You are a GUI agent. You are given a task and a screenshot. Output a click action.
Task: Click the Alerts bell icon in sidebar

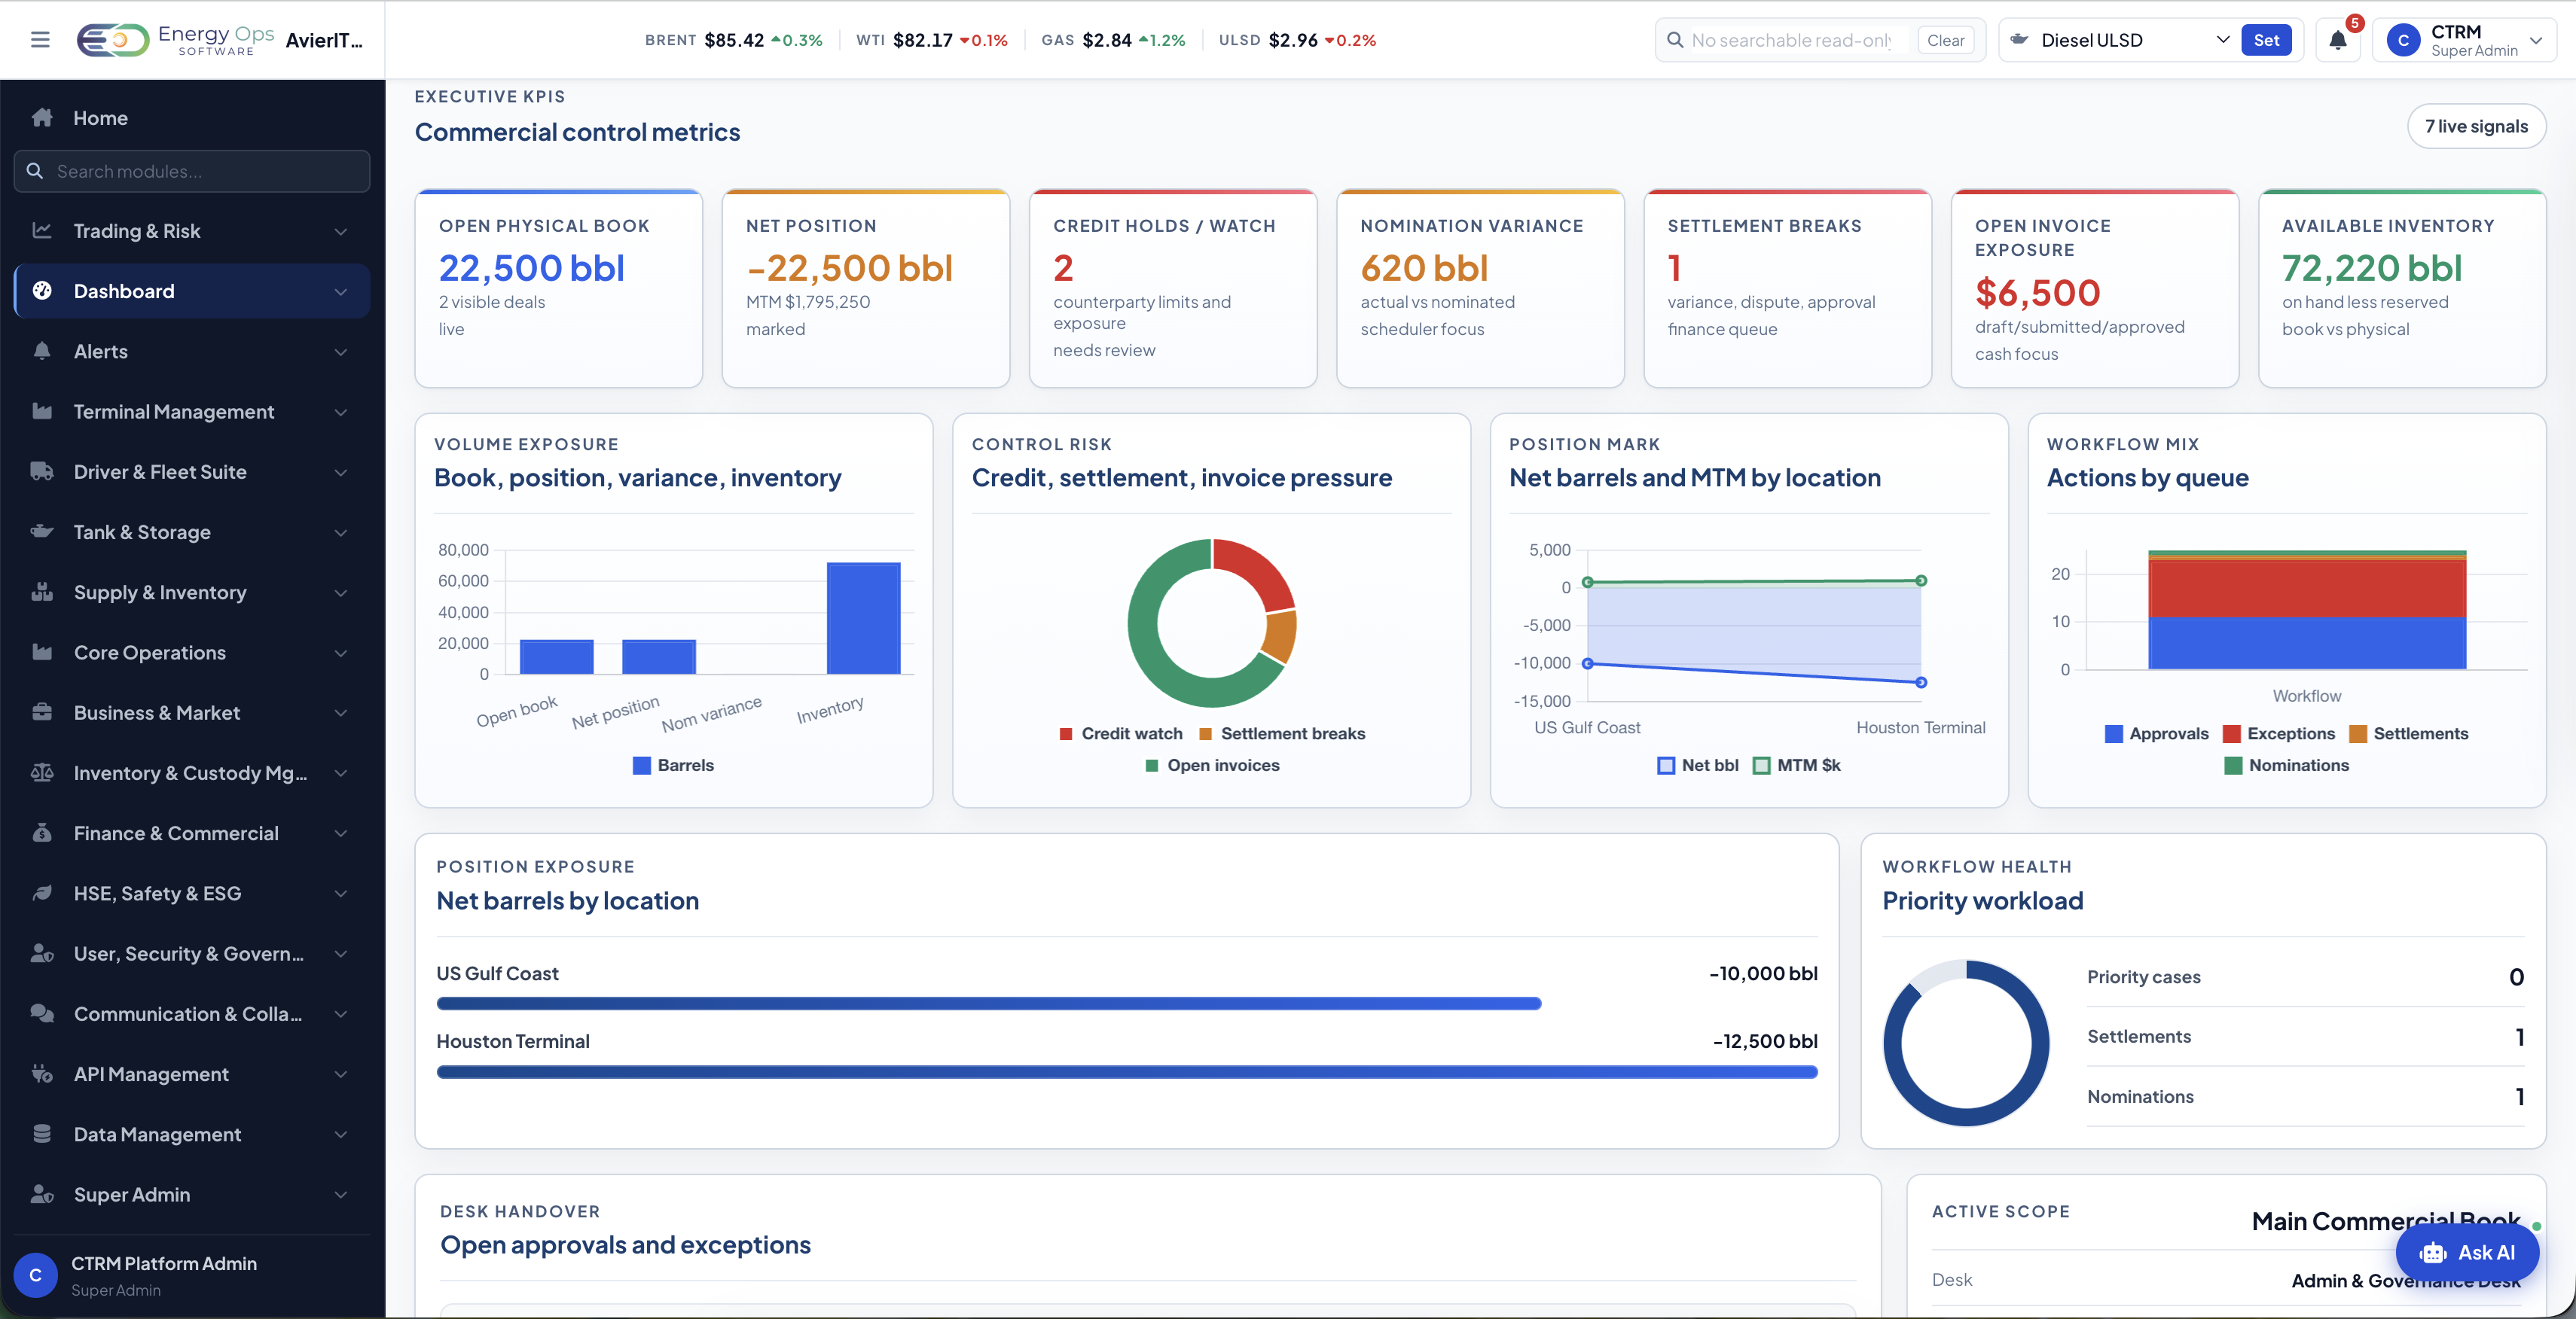coord(42,351)
